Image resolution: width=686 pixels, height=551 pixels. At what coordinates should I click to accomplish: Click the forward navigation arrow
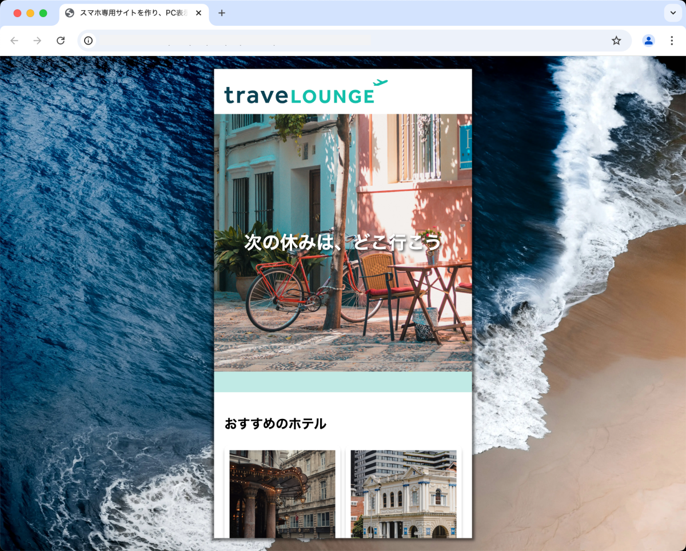pyautogui.click(x=37, y=41)
